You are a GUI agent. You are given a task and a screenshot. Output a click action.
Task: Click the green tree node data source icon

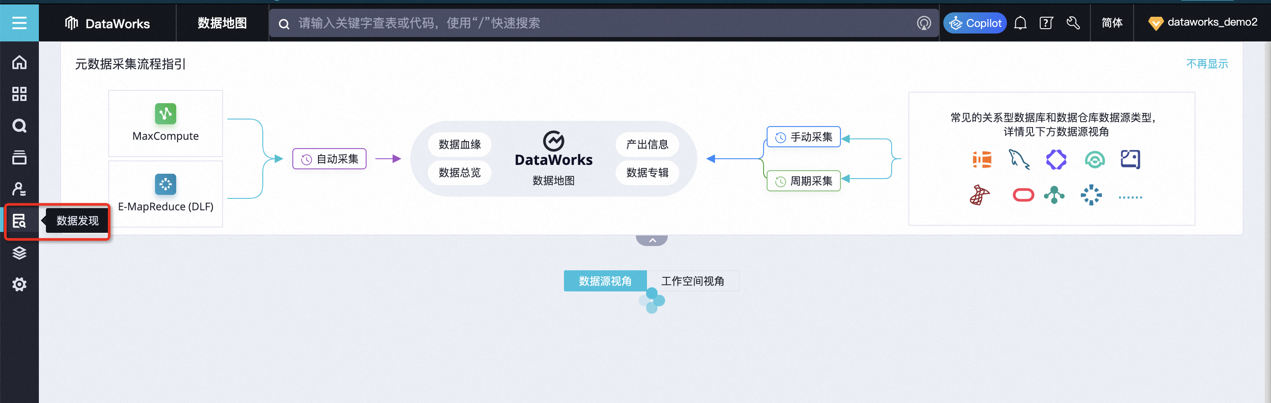[x=1054, y=195]
